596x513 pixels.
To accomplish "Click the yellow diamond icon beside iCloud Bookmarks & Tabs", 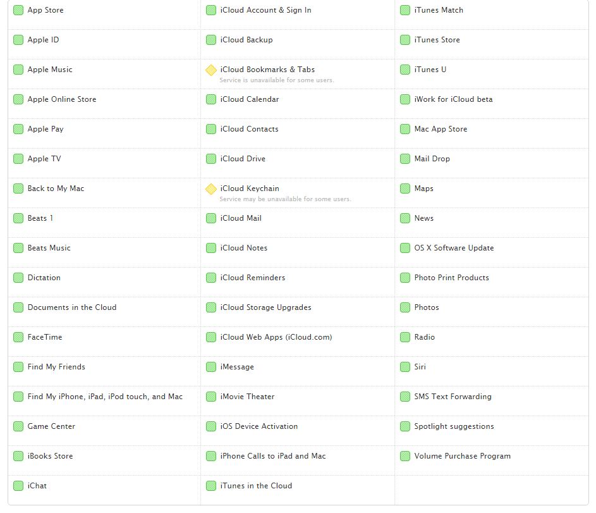I will pos(211,70).
